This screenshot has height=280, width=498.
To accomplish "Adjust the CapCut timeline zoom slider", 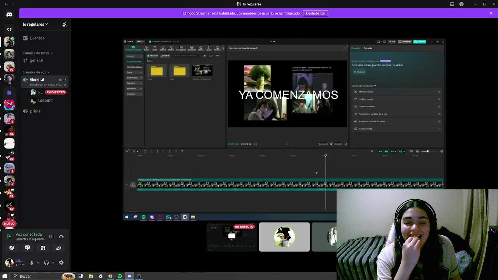I will tap(428, 151).
